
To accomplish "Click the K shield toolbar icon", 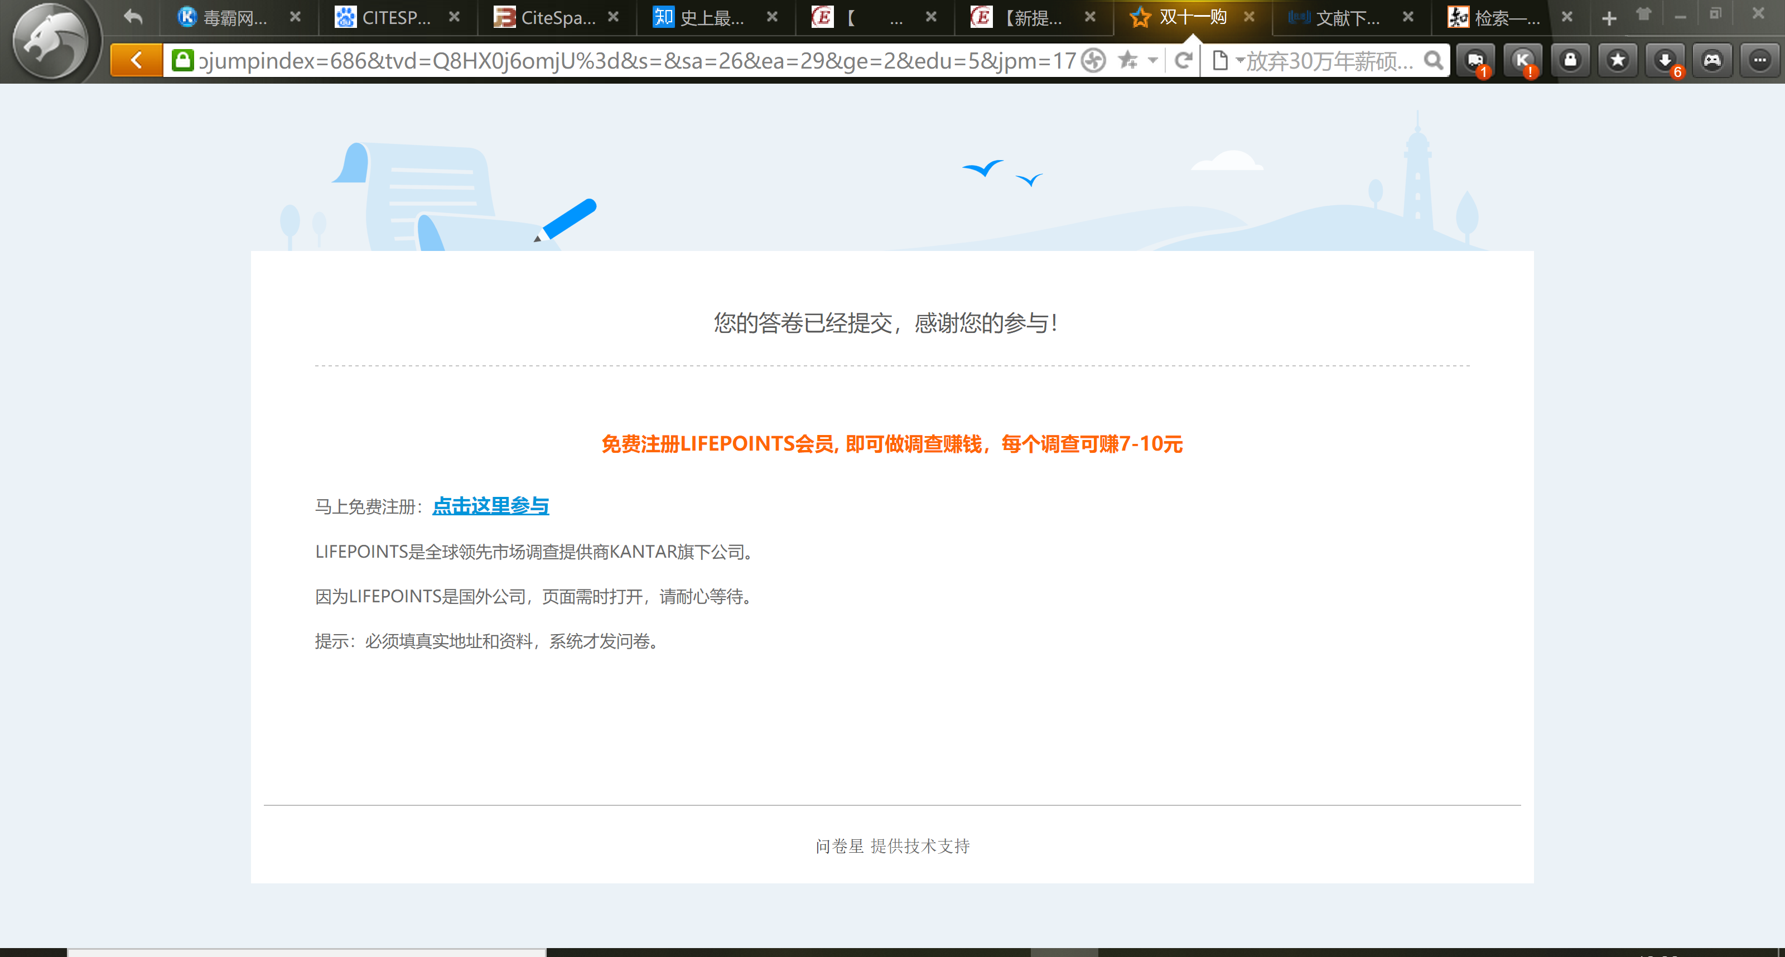I will click(x=1522, y=61).
